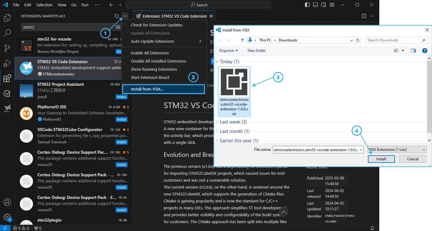Screen dimensions: 432x231
Task: Open the File menu
Action: click(16, 5)
